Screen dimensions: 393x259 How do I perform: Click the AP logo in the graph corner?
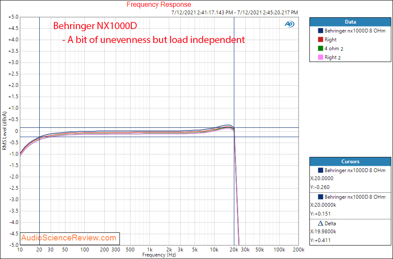290,24
